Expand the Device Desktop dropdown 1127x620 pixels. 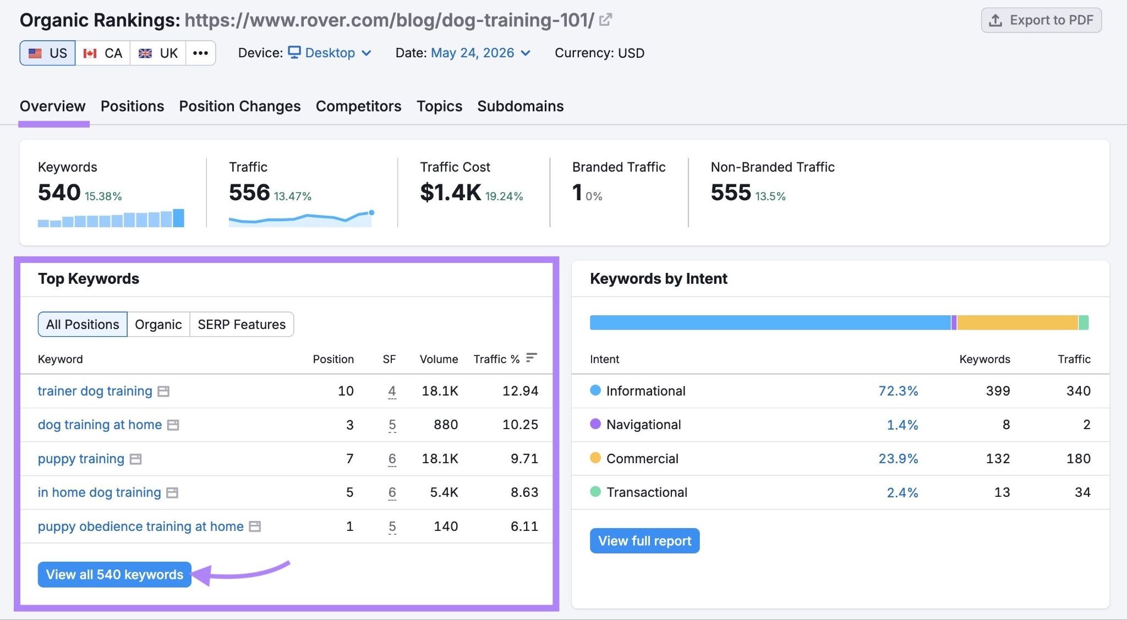[x=330, y=53]
